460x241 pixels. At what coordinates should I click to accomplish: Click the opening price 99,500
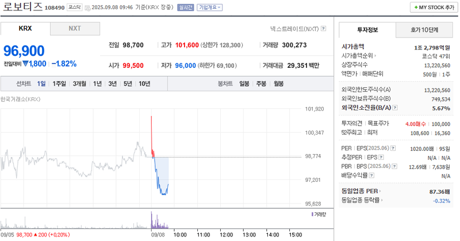pos(133,66)
